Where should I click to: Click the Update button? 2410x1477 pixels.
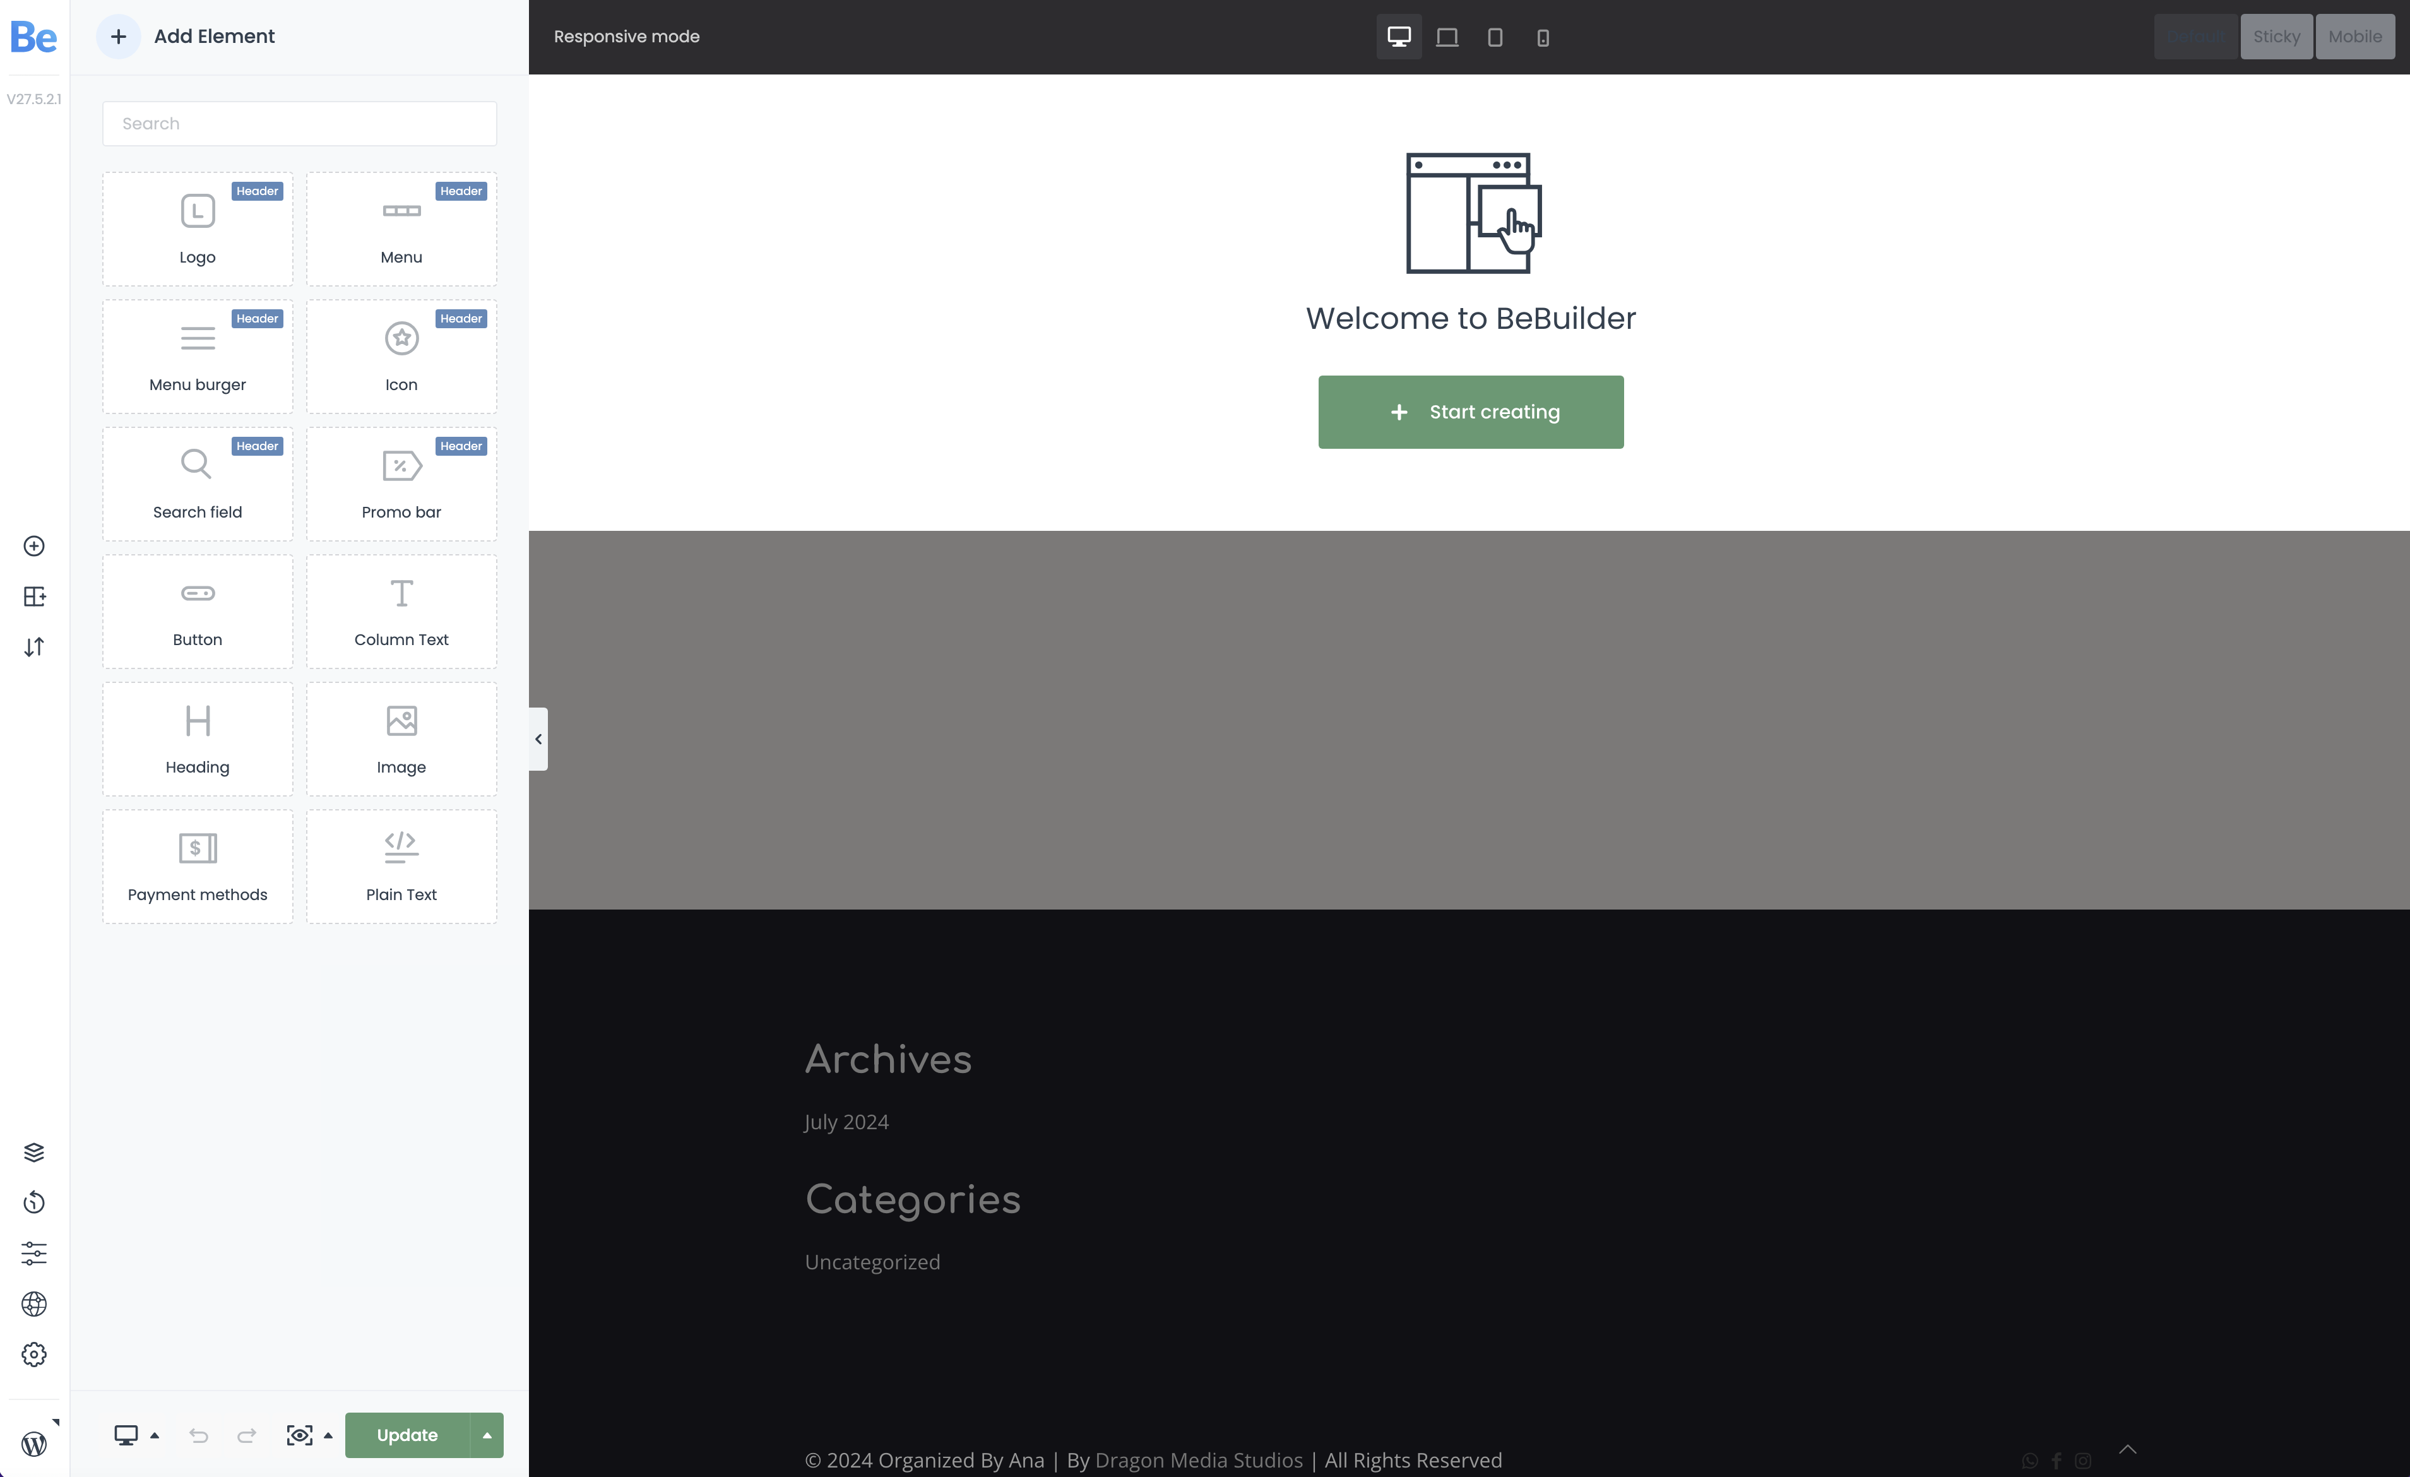point(407,1435)
